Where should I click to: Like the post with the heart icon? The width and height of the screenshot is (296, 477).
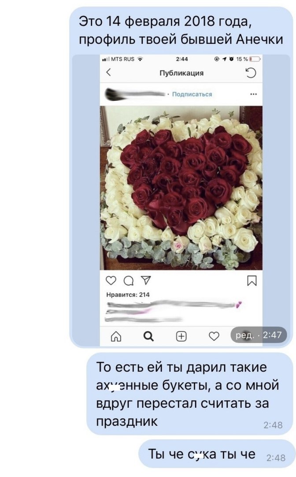pos(111,280)
